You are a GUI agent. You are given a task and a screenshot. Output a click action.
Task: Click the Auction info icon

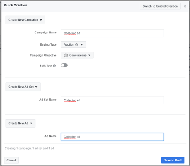pos(77,44)
